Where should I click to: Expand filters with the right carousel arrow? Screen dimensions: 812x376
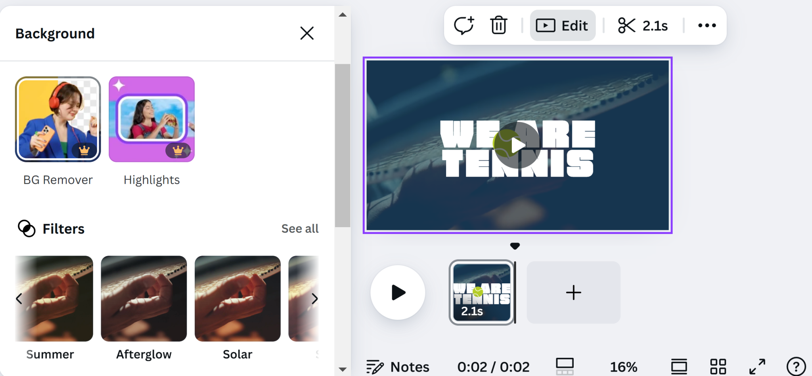(315, 298)
